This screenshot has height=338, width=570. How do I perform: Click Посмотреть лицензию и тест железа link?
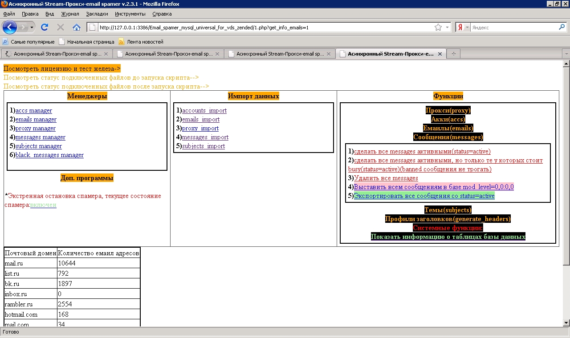pos(62,68)
